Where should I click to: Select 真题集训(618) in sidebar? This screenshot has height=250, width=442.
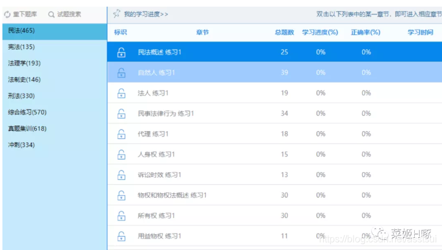point(54,129)
